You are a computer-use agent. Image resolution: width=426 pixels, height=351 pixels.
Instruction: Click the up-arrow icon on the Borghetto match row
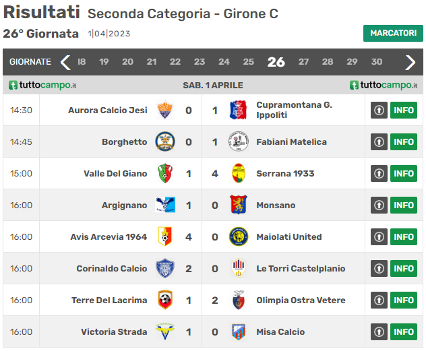click(x=379, y=141)
